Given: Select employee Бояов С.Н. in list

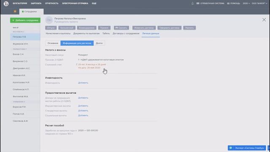Looking at the screenshot, I should (x=25, y=54).
